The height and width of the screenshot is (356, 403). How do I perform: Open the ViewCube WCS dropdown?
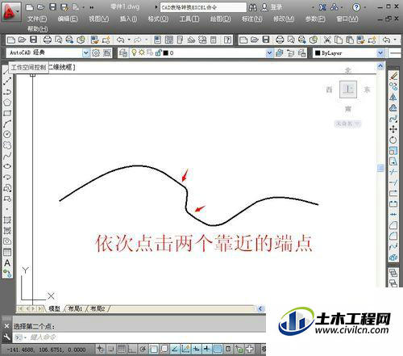coord(347,124)
